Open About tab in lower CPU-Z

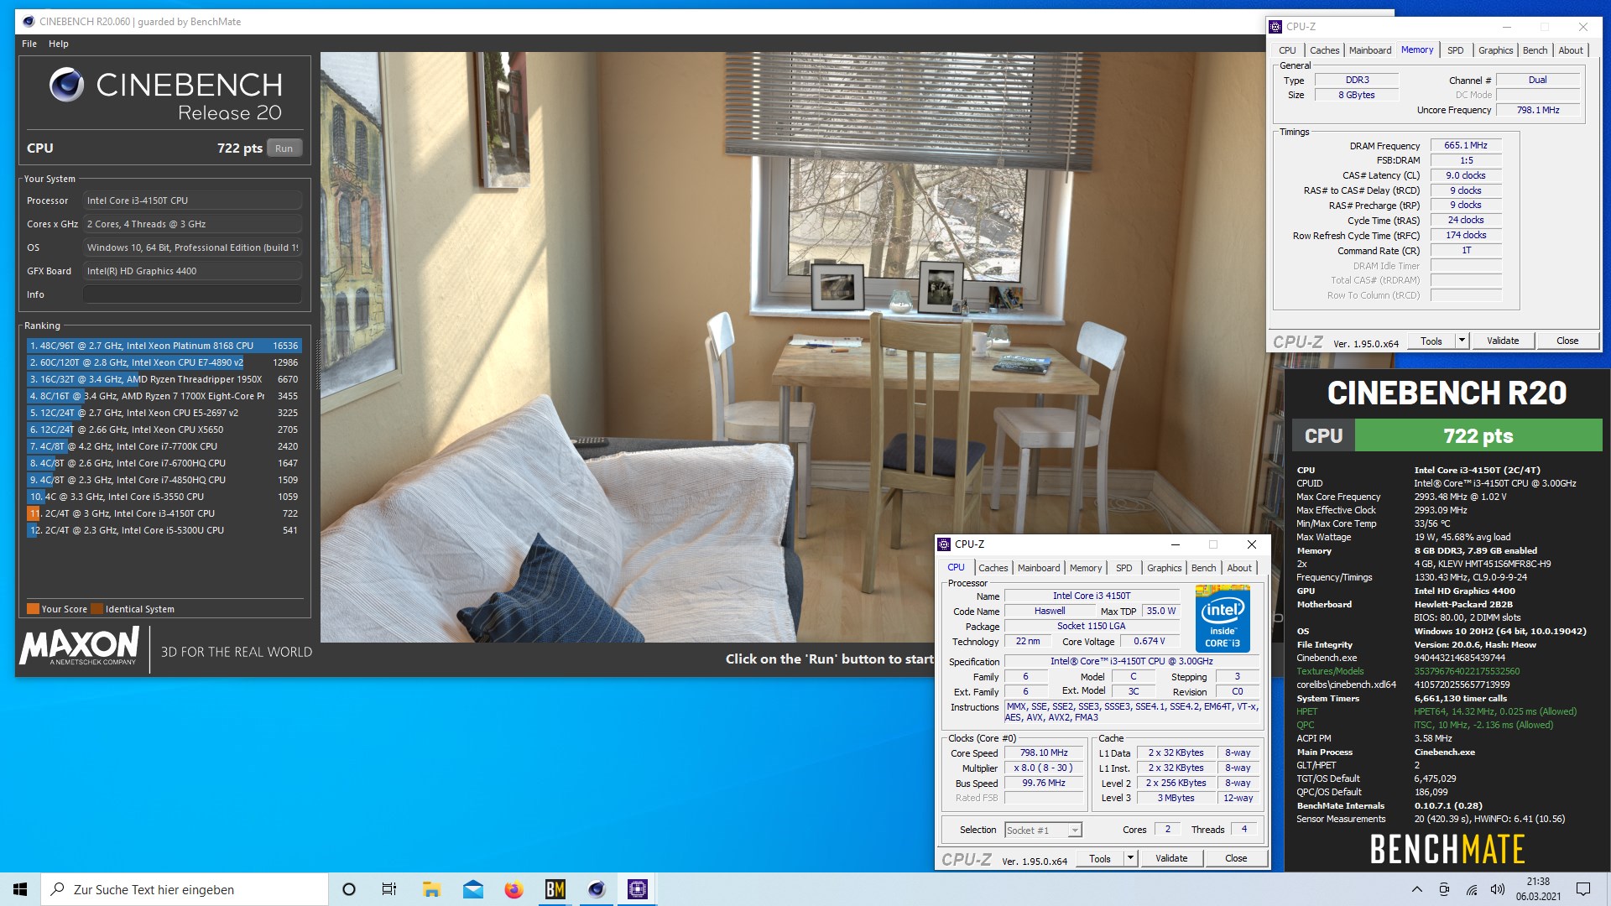coord(1239,568)
